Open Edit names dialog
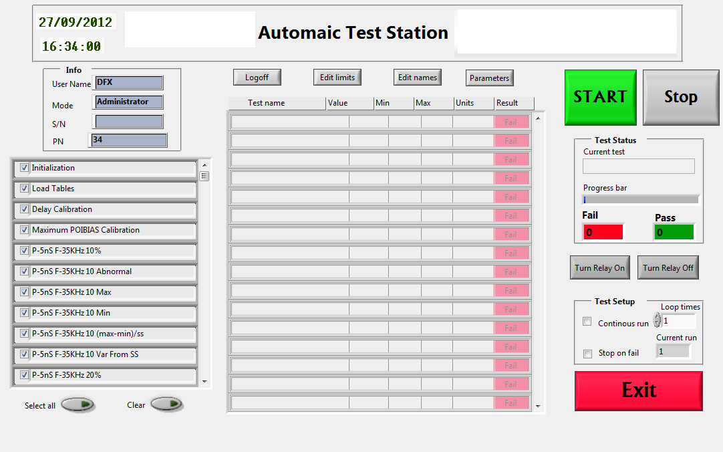 coord(417,78)
